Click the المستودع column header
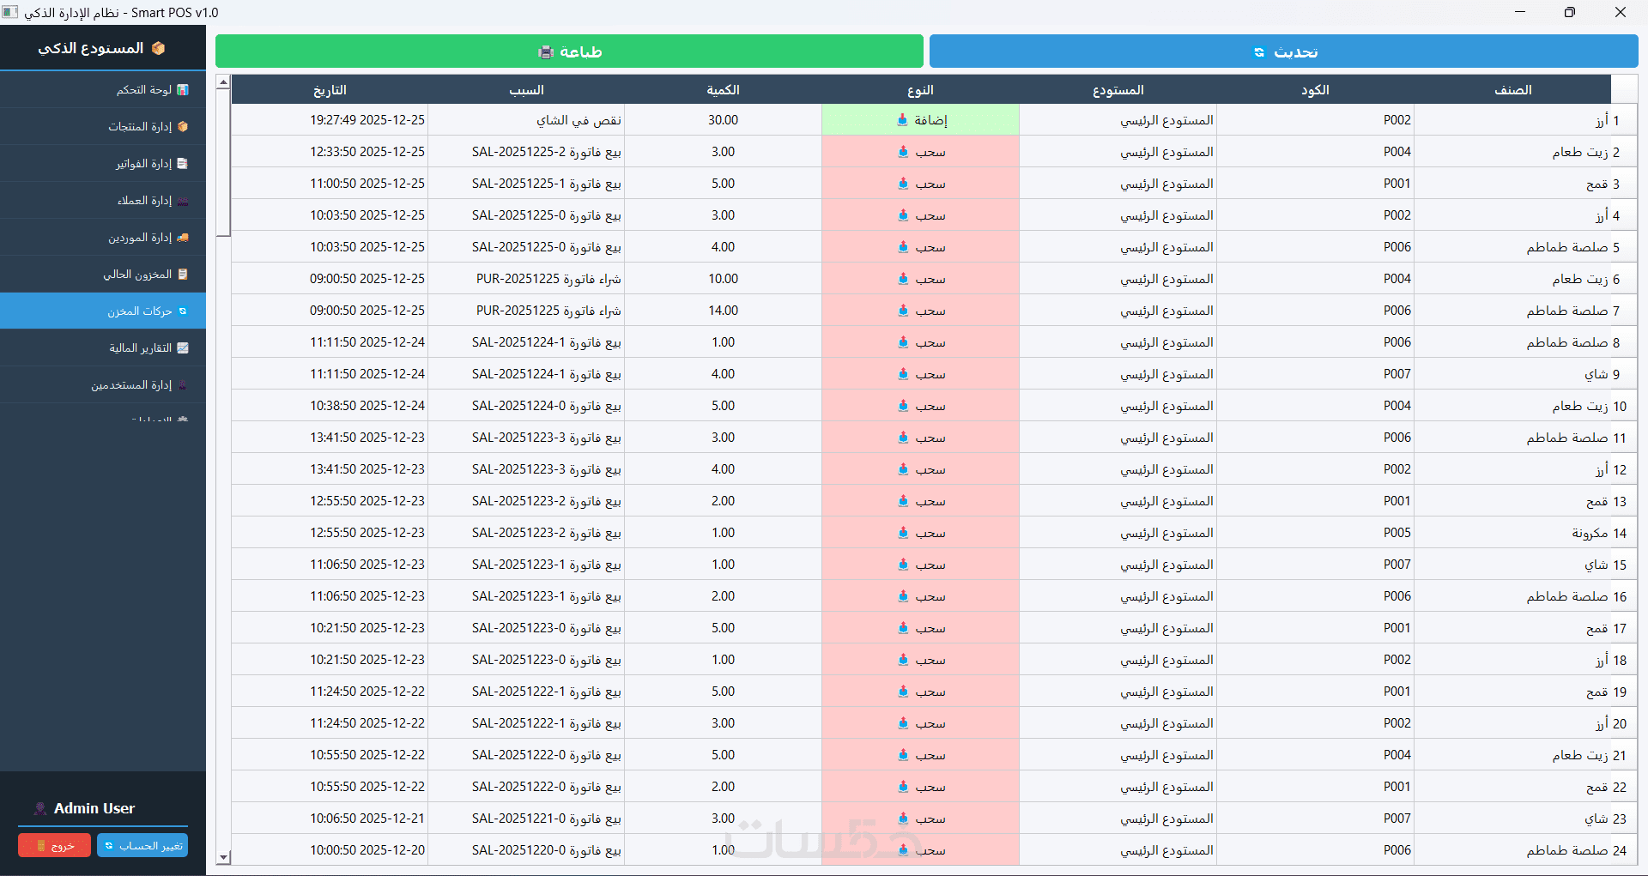The width and height of the screenshot is (1648, 876). tap(1118, 90)
